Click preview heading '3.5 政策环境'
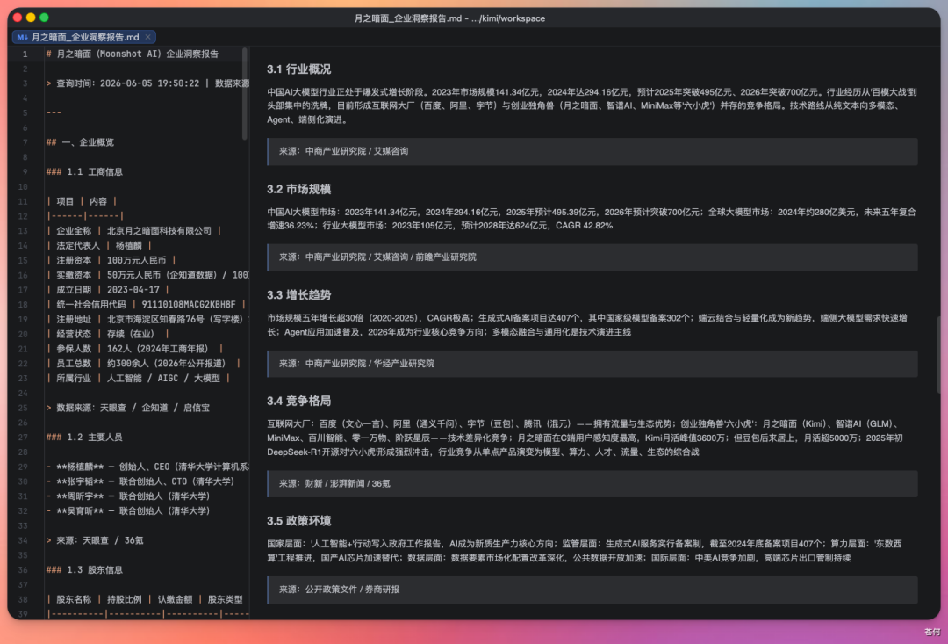Screen dimensions: 948x644 point(298,520)
